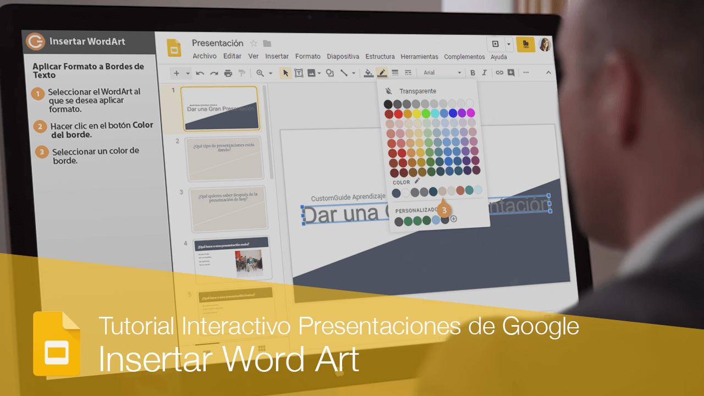This screenshot has height=396, width=704.
Task: Click the yellow share button
Action: 525,45
